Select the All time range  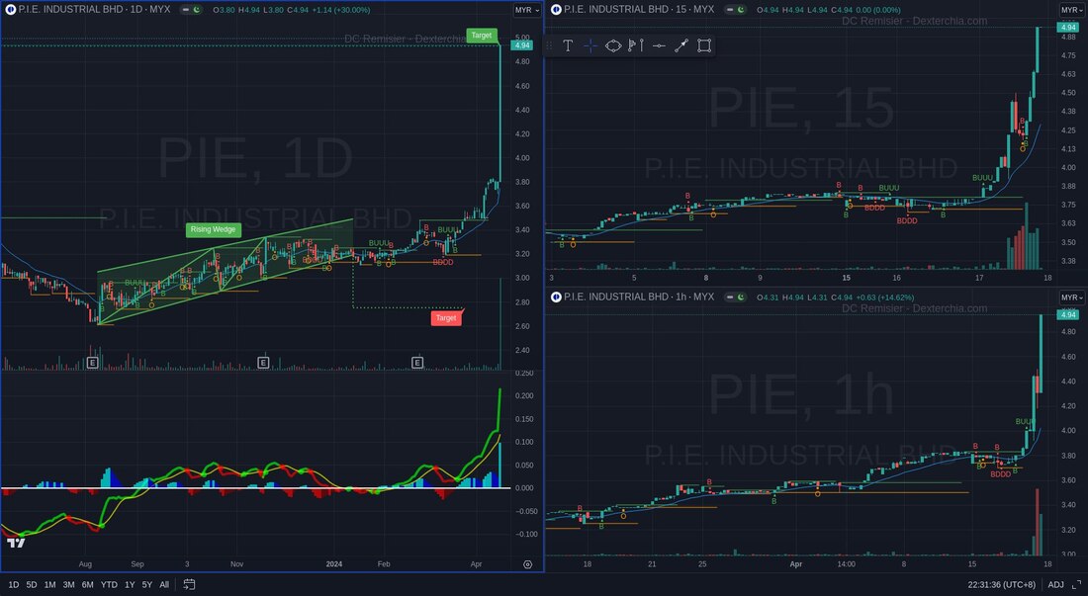click(164, 585)
